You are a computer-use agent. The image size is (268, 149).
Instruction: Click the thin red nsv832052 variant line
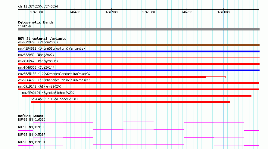coord(139,58)
